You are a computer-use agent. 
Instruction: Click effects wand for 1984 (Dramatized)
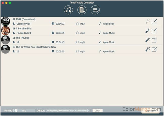[x=148, y=22]
